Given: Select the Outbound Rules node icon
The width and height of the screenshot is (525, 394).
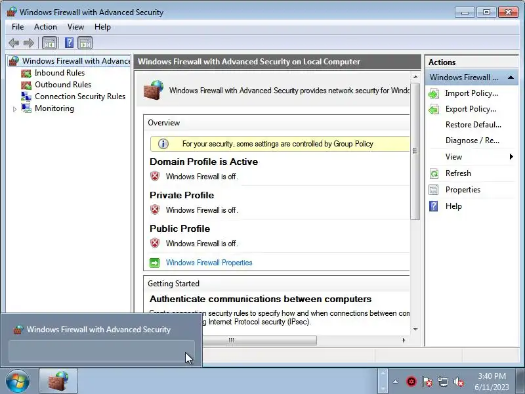Looking at the screenshot, I should click(x=26, y=85).
